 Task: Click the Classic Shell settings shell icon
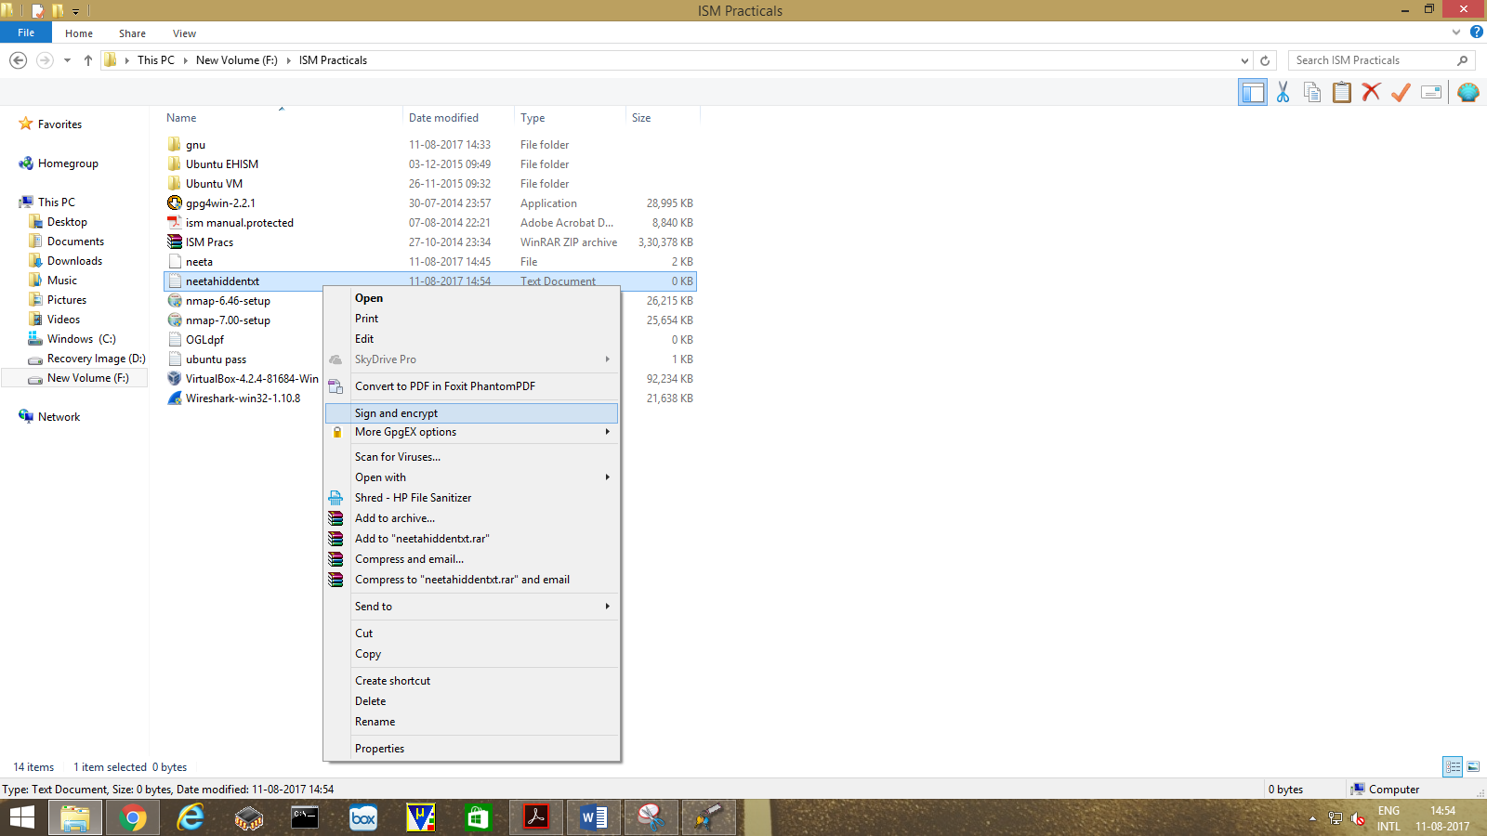(x=1467, y=92)
